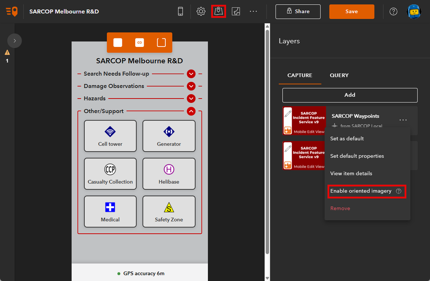Switch to the CAPTURE tab

(300, 75)
